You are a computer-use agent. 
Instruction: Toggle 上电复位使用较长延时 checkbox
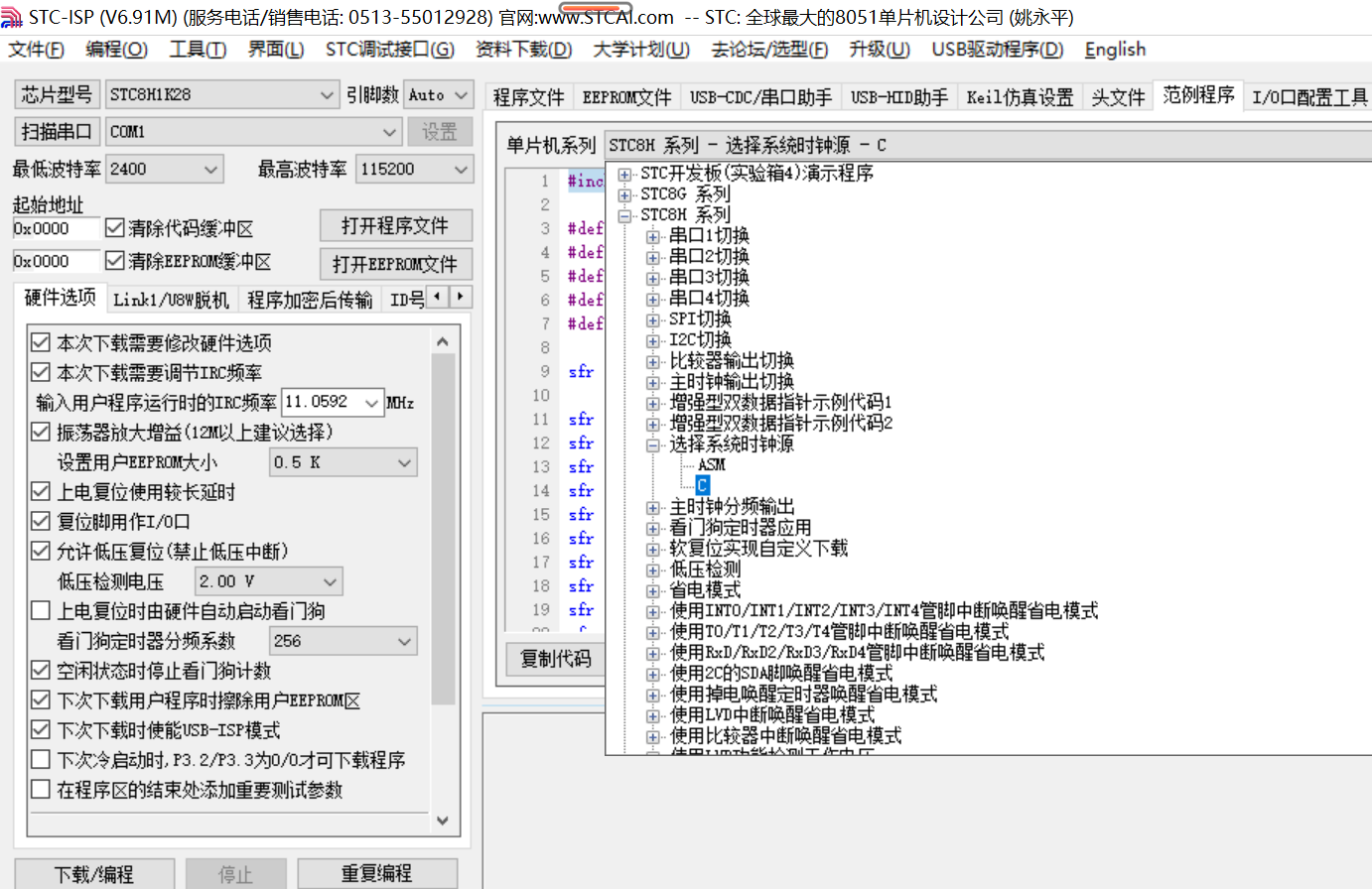(x=41, y=492)
